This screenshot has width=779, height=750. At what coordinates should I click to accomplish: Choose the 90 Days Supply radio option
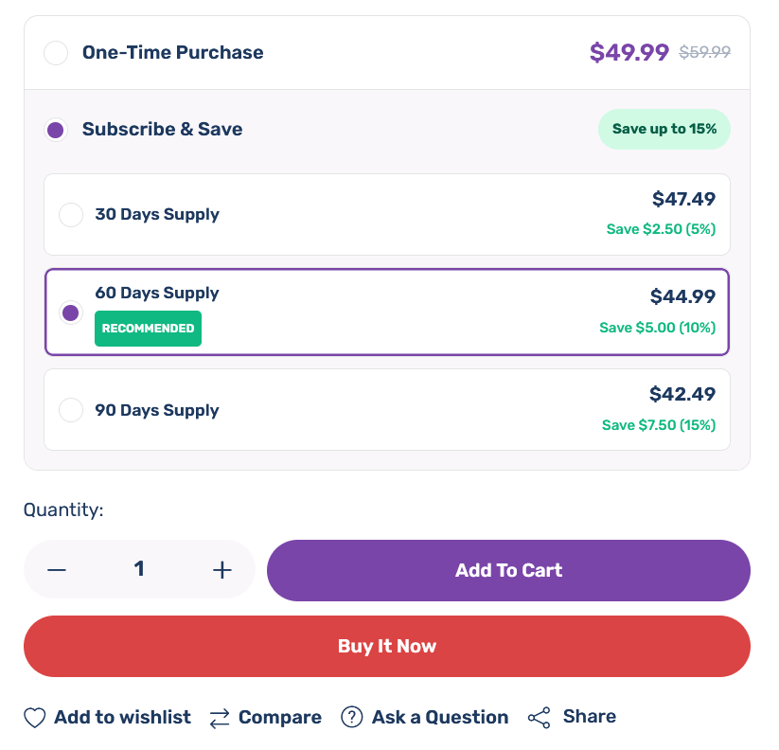click(71, 410)
